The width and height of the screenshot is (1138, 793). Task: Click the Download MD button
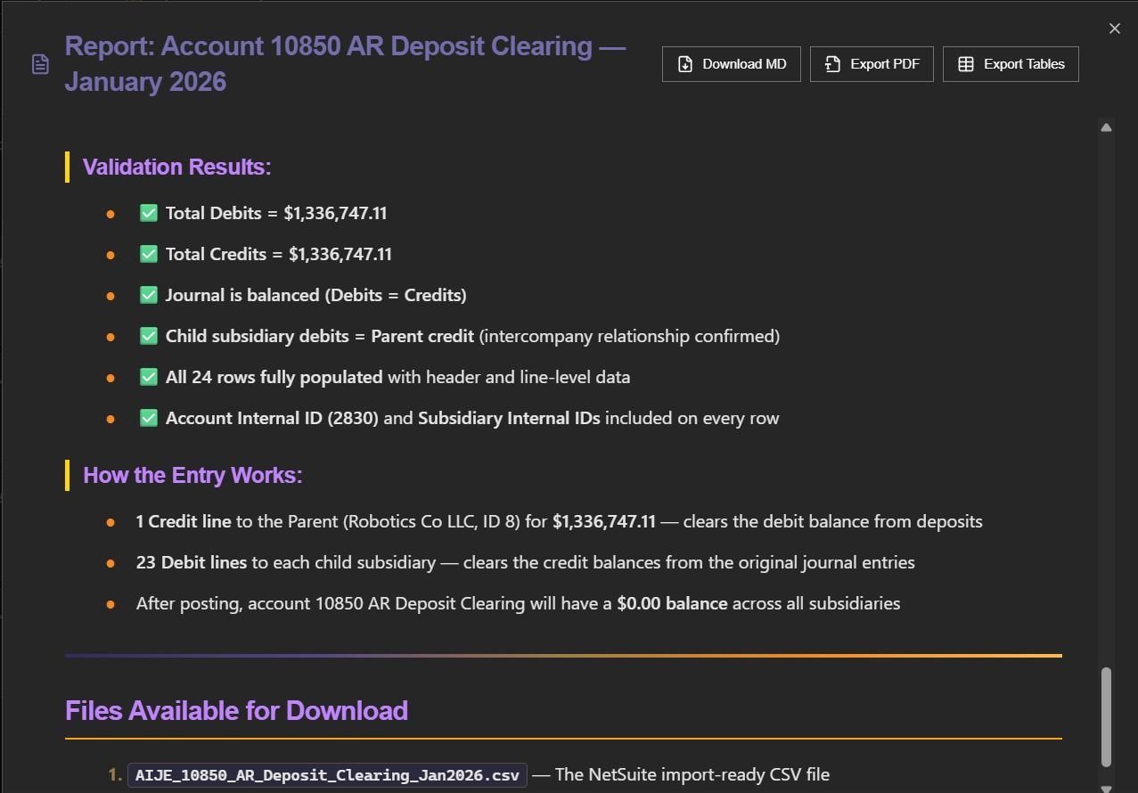pos(731,64)
